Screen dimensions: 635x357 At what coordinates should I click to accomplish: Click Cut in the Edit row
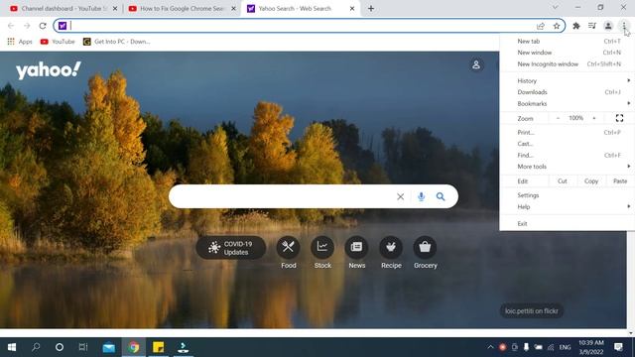pos(563,181)
